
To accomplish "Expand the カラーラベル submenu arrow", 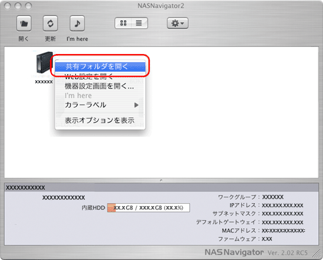I will click(x=136, y=105).
